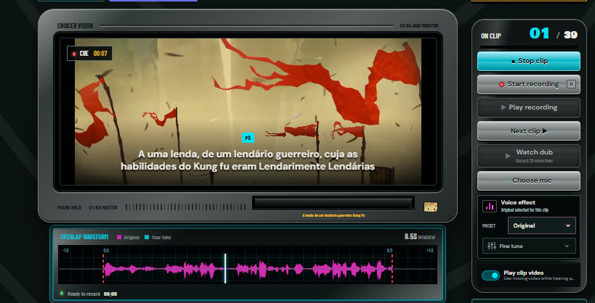Click the 01:58 MASTER label
595x303 pixels.
[103, 207]
